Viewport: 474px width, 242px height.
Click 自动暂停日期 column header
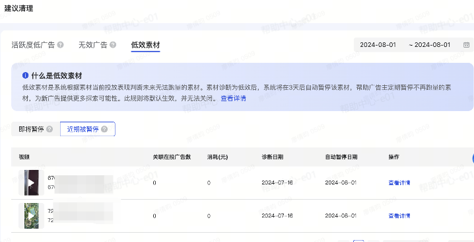point(341,157)
